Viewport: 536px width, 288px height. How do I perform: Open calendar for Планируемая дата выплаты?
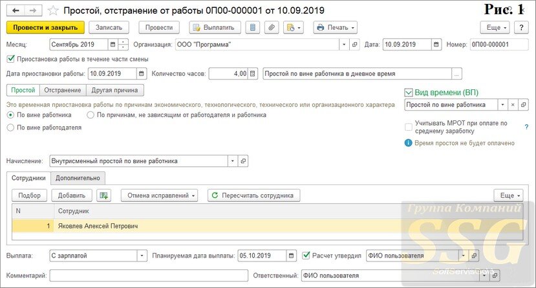pyautogui.click(x=291, y=256)
